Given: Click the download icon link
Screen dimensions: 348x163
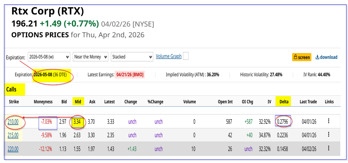Looking at the screenshot, I should [x=326, y=57].
